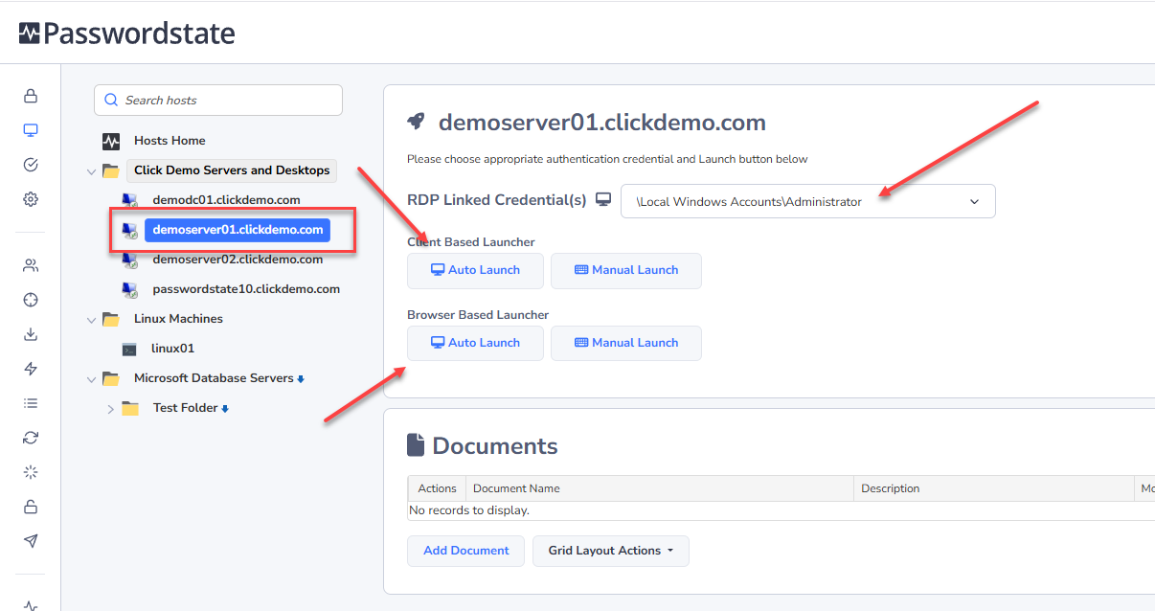This screenshot has height=611, width=1155.
Task: Open the download arrow icon in sidebar
Action: (31, 334)
